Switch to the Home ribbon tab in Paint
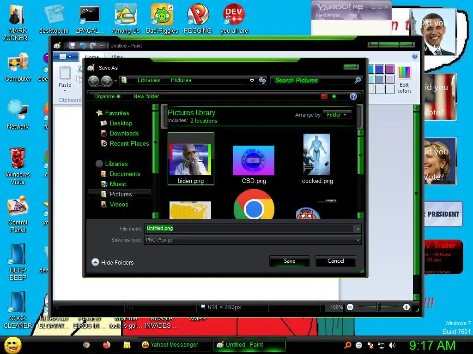Image resolution: width=473 pixels, height=354 pixels. (x=92, y=56)
